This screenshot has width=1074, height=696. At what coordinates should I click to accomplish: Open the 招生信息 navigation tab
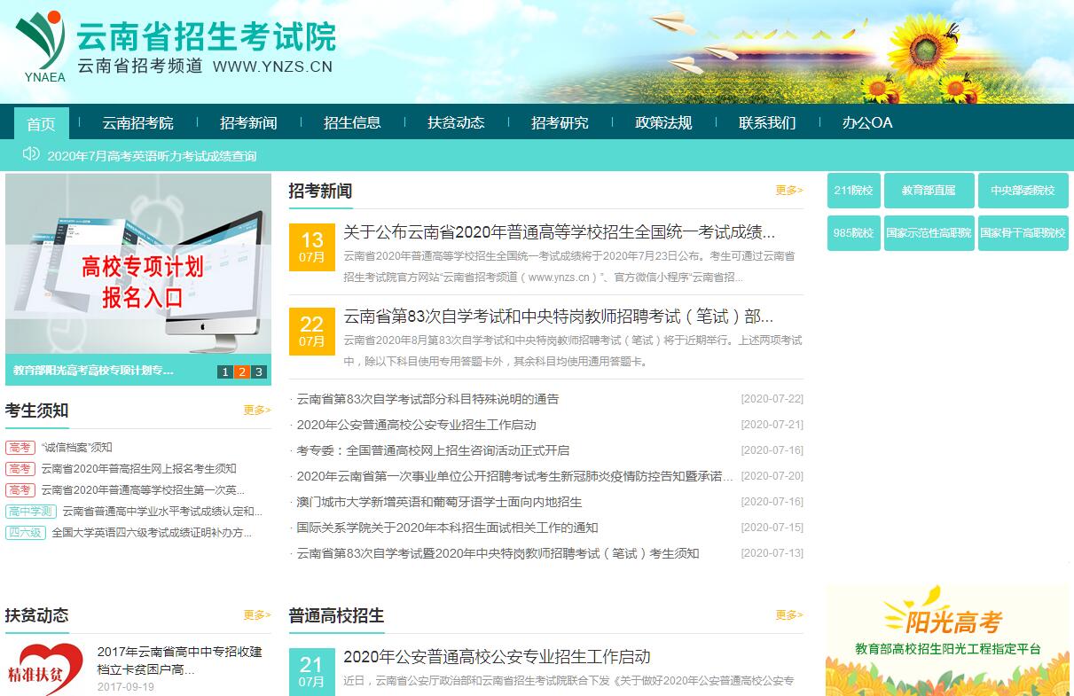(x=352, y=122)
